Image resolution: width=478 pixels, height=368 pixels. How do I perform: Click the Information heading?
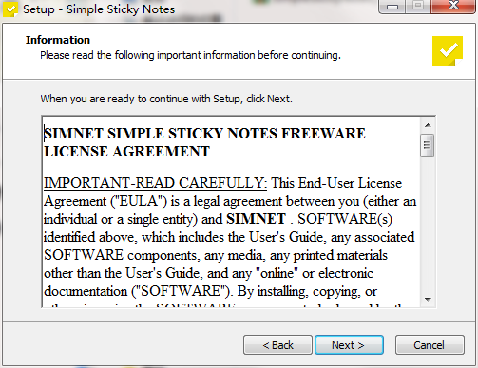point(58,40)
